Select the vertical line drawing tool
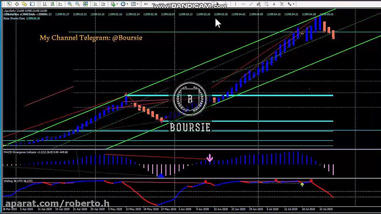 [x=235, y=4]
